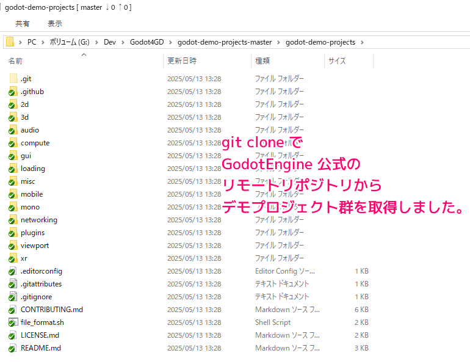Toggle sort arrow above 名前 column
The height and width of the screenshot is (364, 470).
84,54
